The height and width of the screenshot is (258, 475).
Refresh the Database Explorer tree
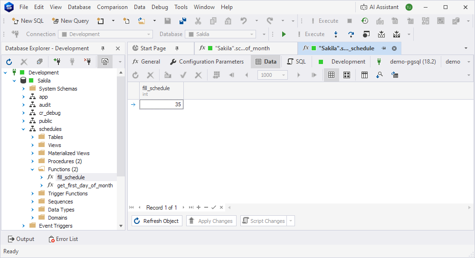pos(9,62)
